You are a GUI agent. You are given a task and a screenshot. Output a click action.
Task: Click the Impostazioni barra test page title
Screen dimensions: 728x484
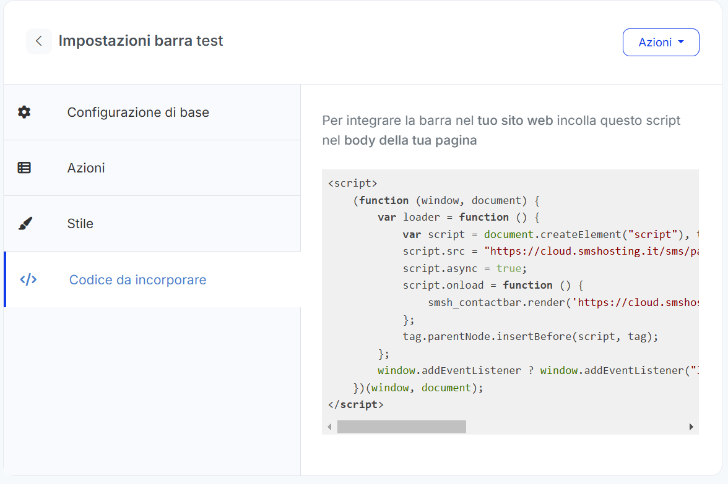coord(141,41)
